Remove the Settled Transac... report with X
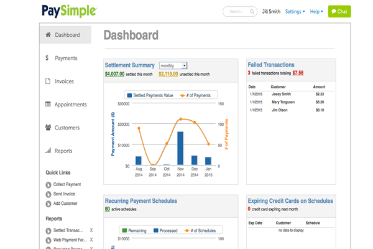 point(91,230)
